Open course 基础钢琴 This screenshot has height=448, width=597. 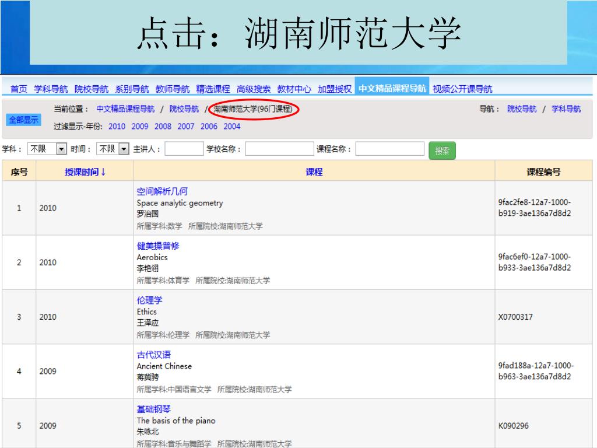point(154,409)
